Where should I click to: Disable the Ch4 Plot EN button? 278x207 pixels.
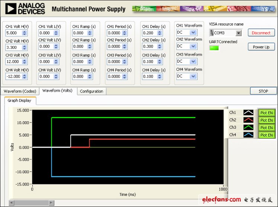point(266,135)
